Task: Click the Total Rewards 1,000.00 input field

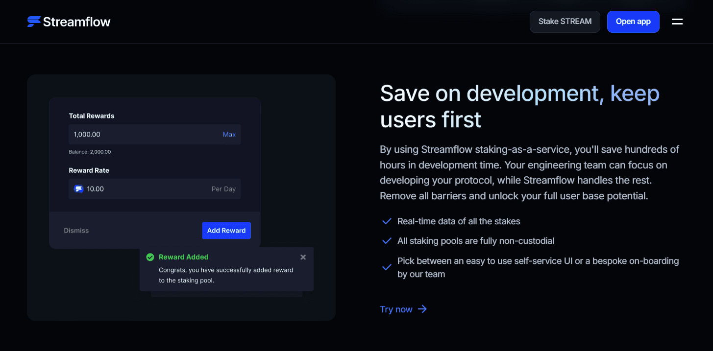Action: (x=155, y=134)
